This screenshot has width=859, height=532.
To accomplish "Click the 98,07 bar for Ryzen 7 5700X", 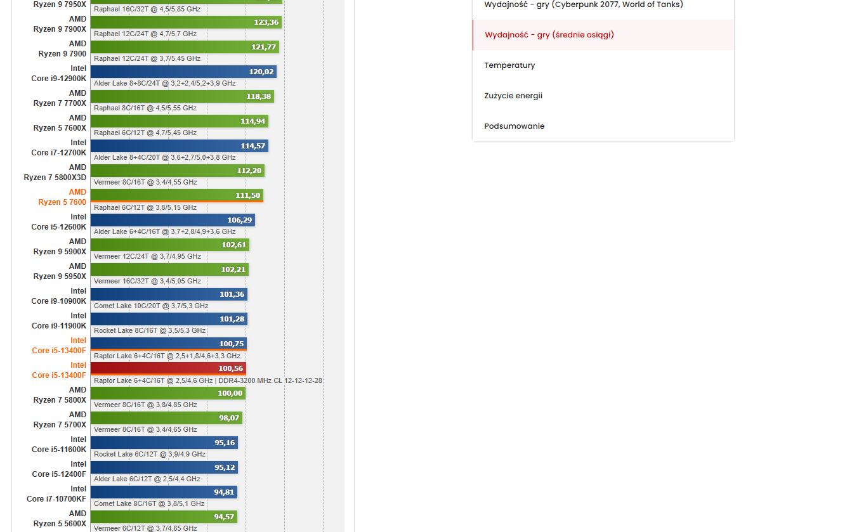I will [166, 418].
